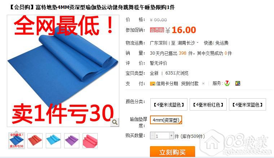This screenshot has width=274, height=158.
Task: Decrease purchase quantity with minus button
Action: [x=153, y=135]
